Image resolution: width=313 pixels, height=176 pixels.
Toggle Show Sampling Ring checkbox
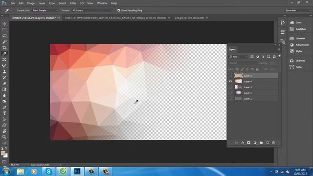coord(119,10)
